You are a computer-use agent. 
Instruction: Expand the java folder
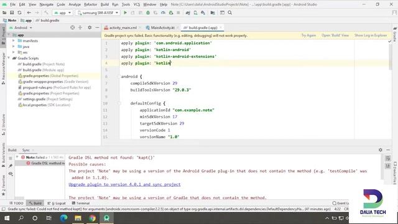[x=14, y=47]
